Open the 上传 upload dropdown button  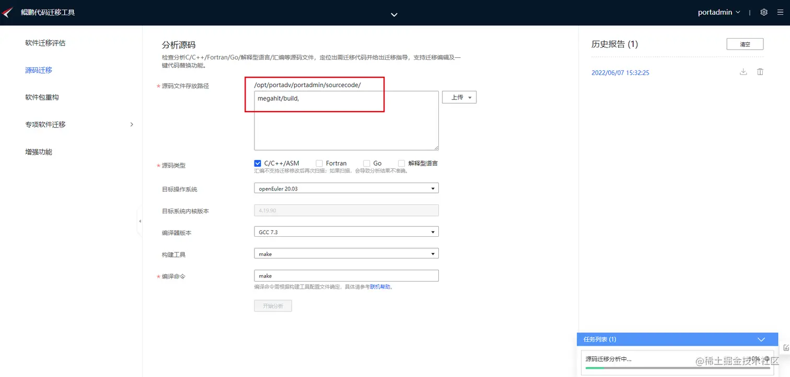click(x=459, y=98)
